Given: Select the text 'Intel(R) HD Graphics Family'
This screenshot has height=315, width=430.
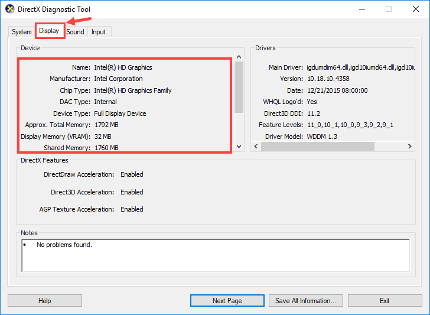Looking at the screenshot, I should coord(133,90).
